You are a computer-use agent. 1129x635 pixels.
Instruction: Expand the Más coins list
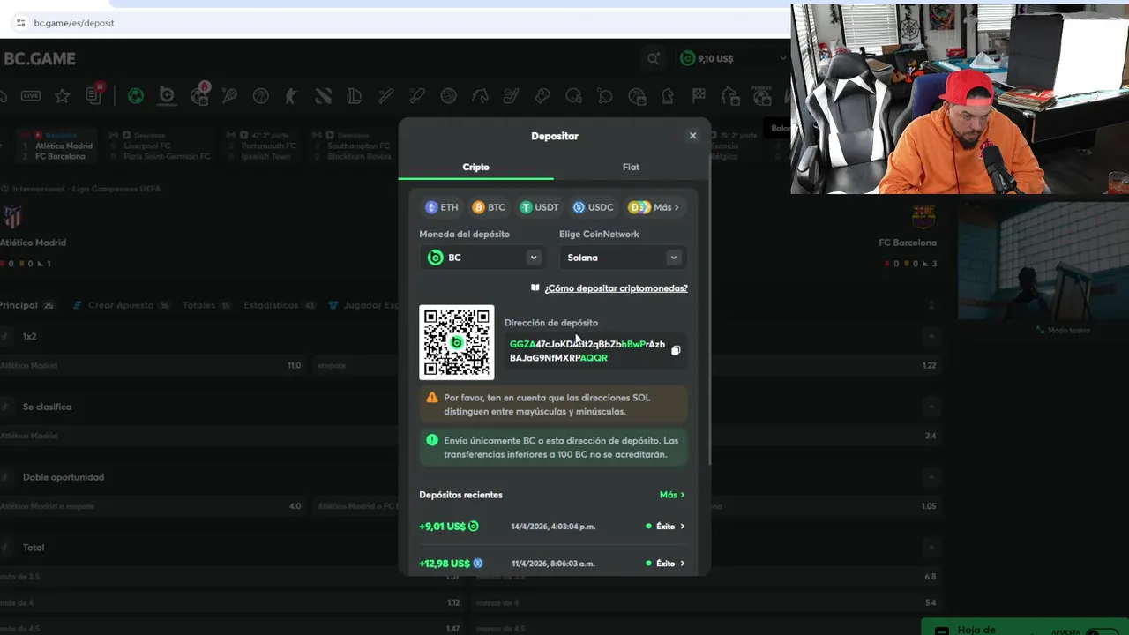point(654,207)
